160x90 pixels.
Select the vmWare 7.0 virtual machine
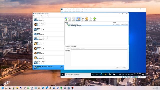[48, 58]
